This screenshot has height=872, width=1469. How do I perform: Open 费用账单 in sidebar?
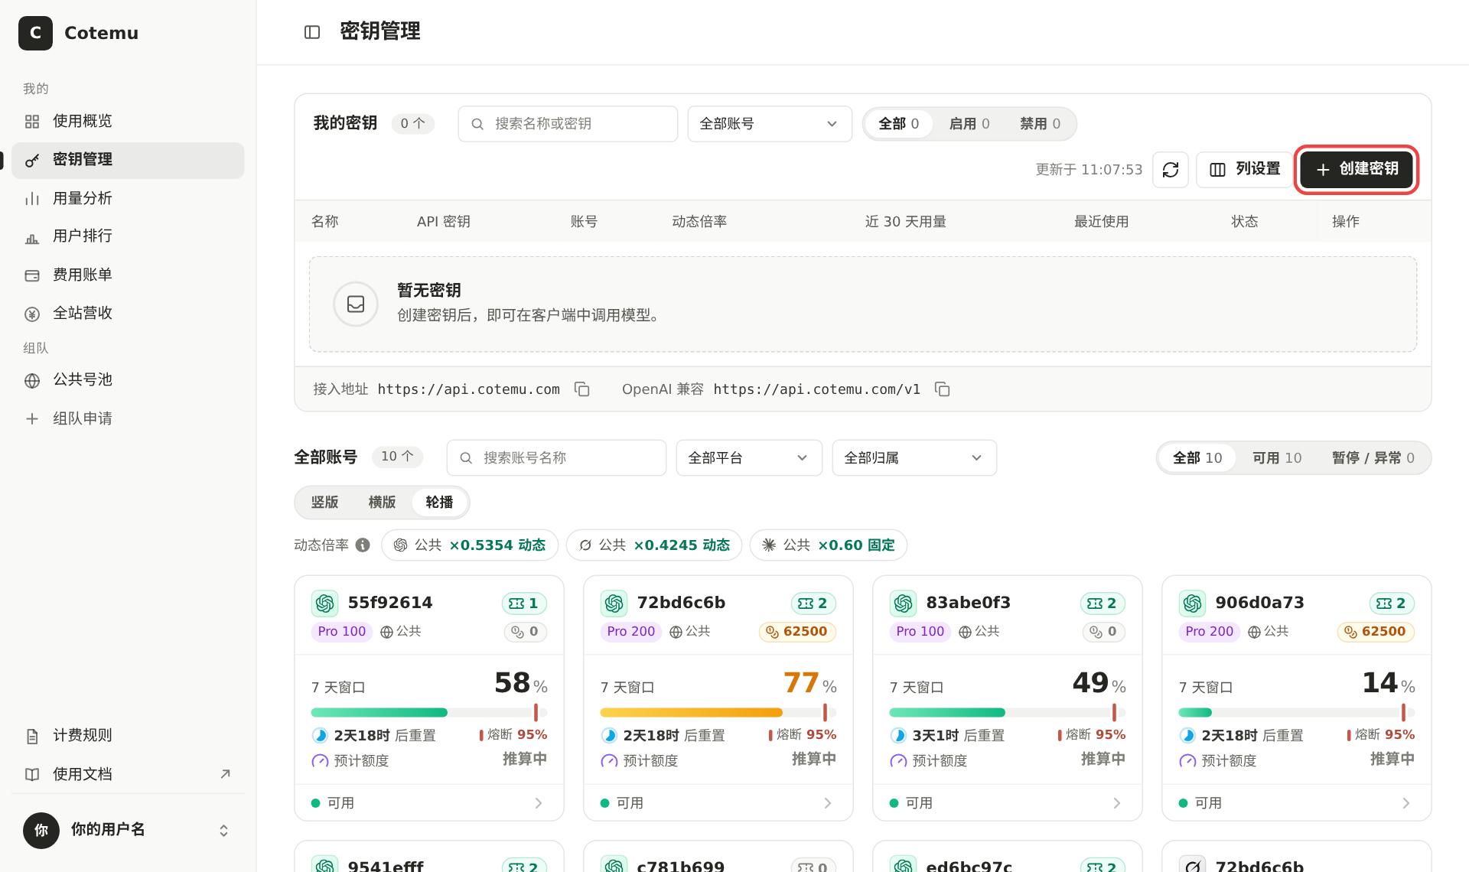click(x=128, y=275)
